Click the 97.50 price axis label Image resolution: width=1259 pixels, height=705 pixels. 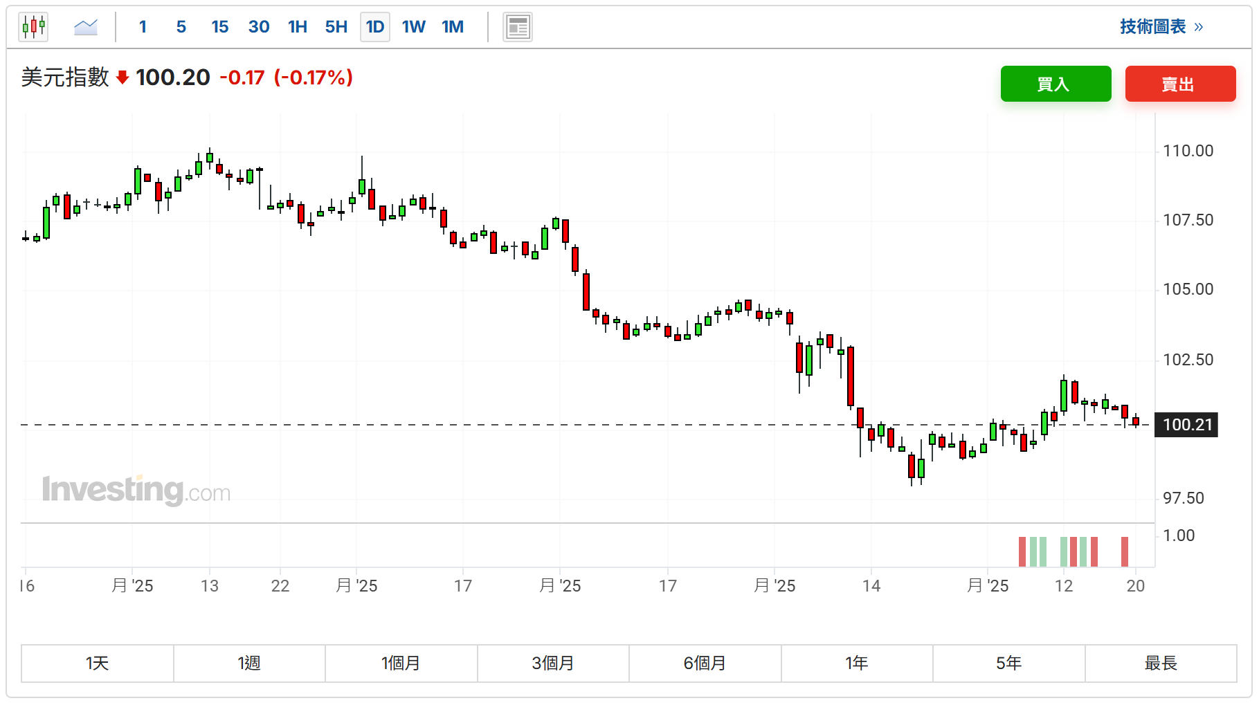pos(1184,498)
